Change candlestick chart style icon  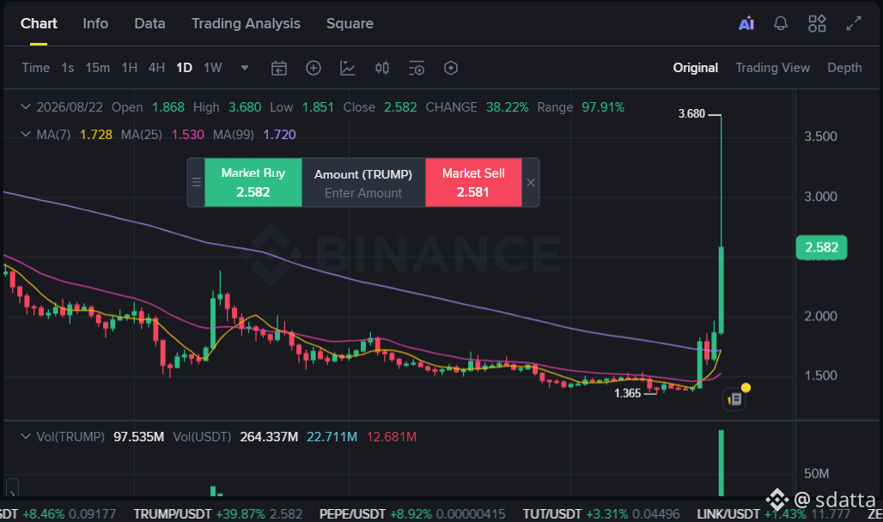[x=382, y=68]
